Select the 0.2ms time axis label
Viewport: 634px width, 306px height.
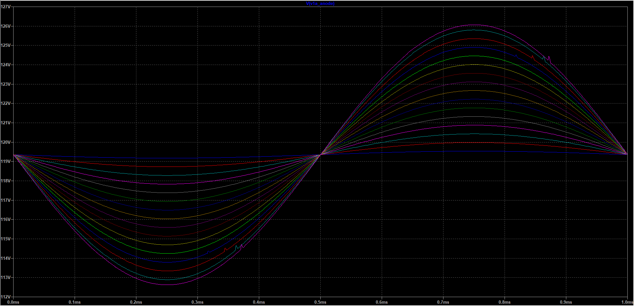click(136, 302)
